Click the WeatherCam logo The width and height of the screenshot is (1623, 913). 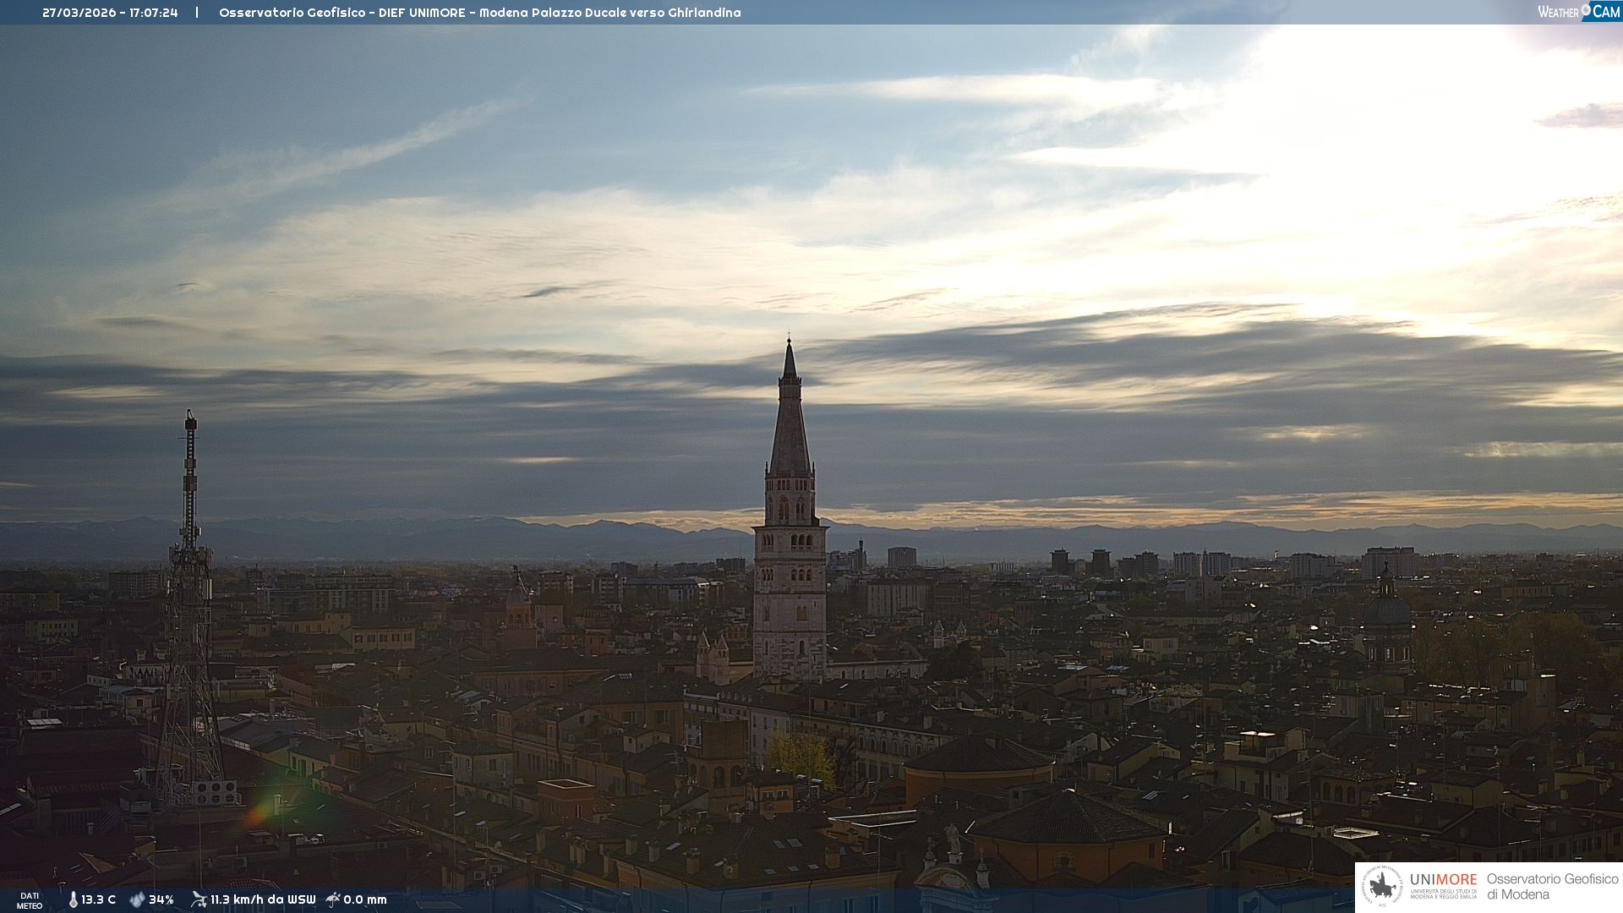coord(1578,12)
